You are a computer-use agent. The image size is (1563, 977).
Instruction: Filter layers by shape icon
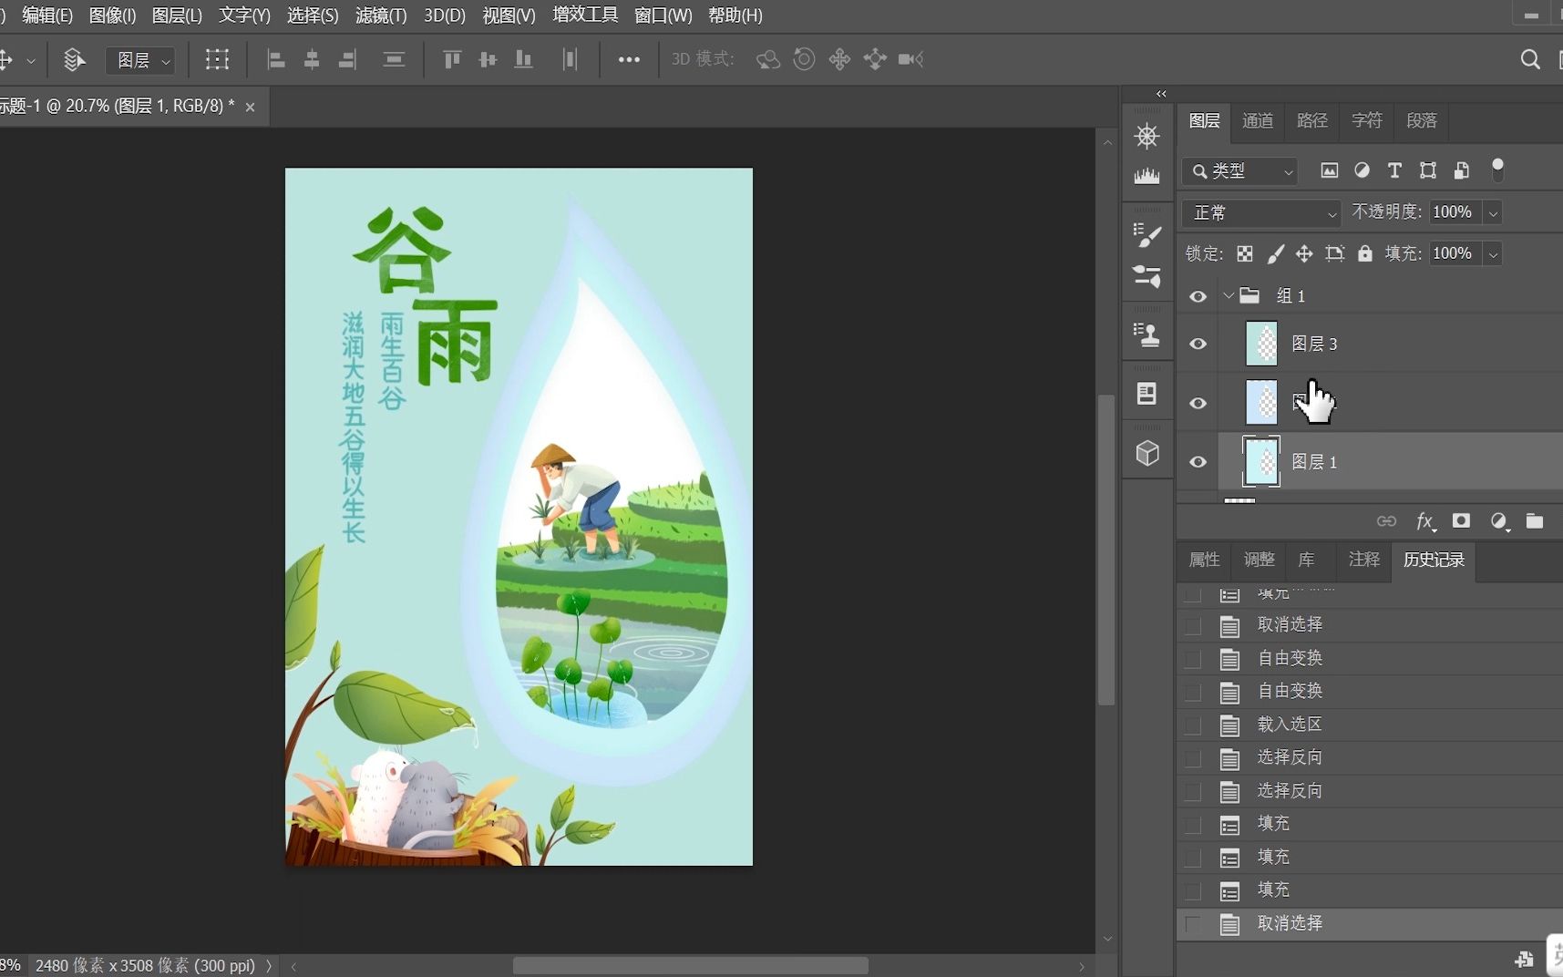1428,170
